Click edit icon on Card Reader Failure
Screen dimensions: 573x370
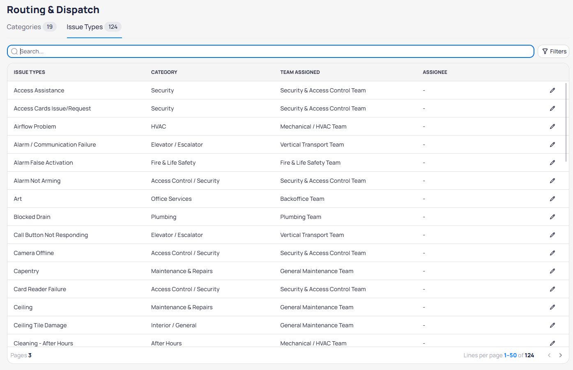pyautogui.click(x=552, y=289)
